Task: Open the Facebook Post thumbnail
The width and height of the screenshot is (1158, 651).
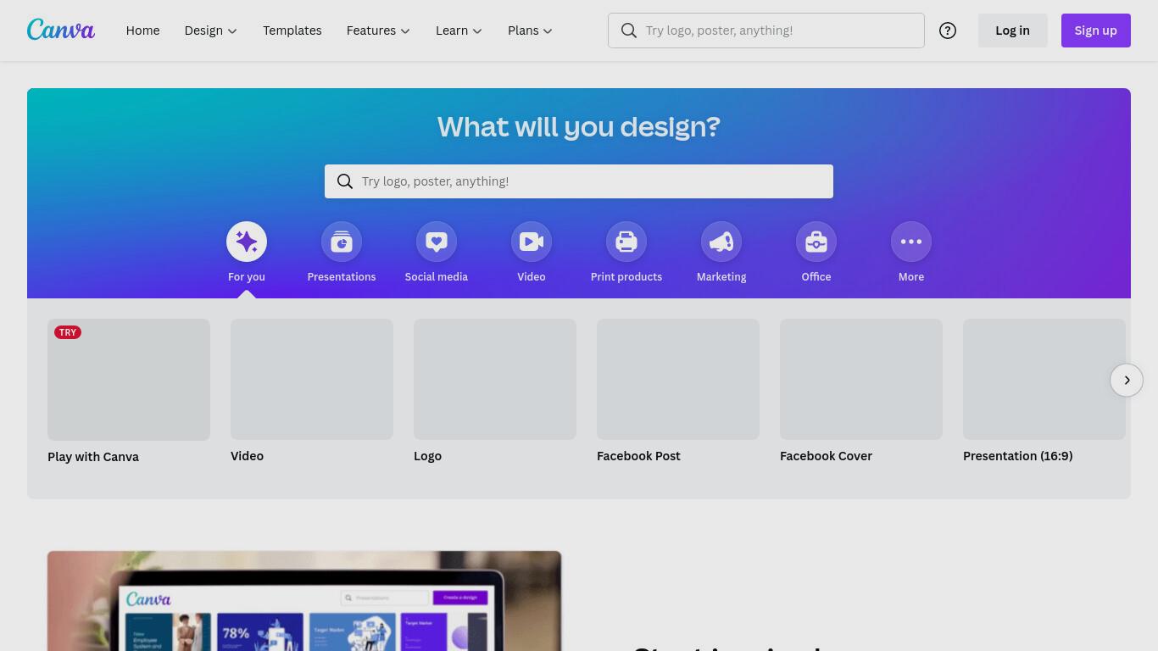Action: click(x=678, y=379)
